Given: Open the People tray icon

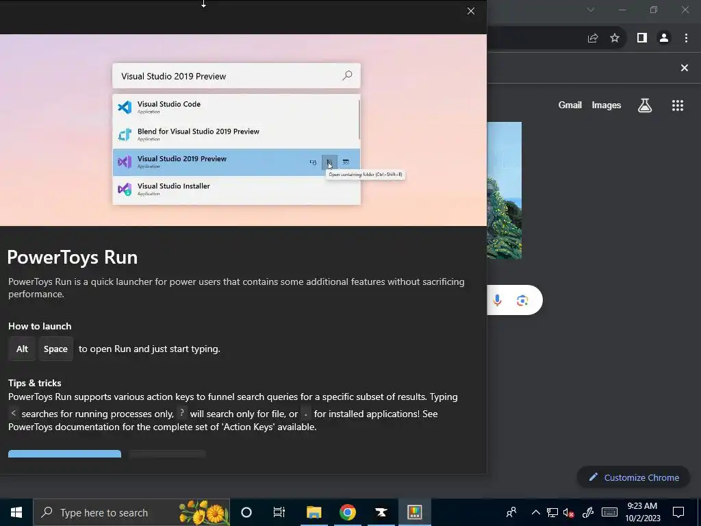Looking at the screenshot, I should pos(511,512).
